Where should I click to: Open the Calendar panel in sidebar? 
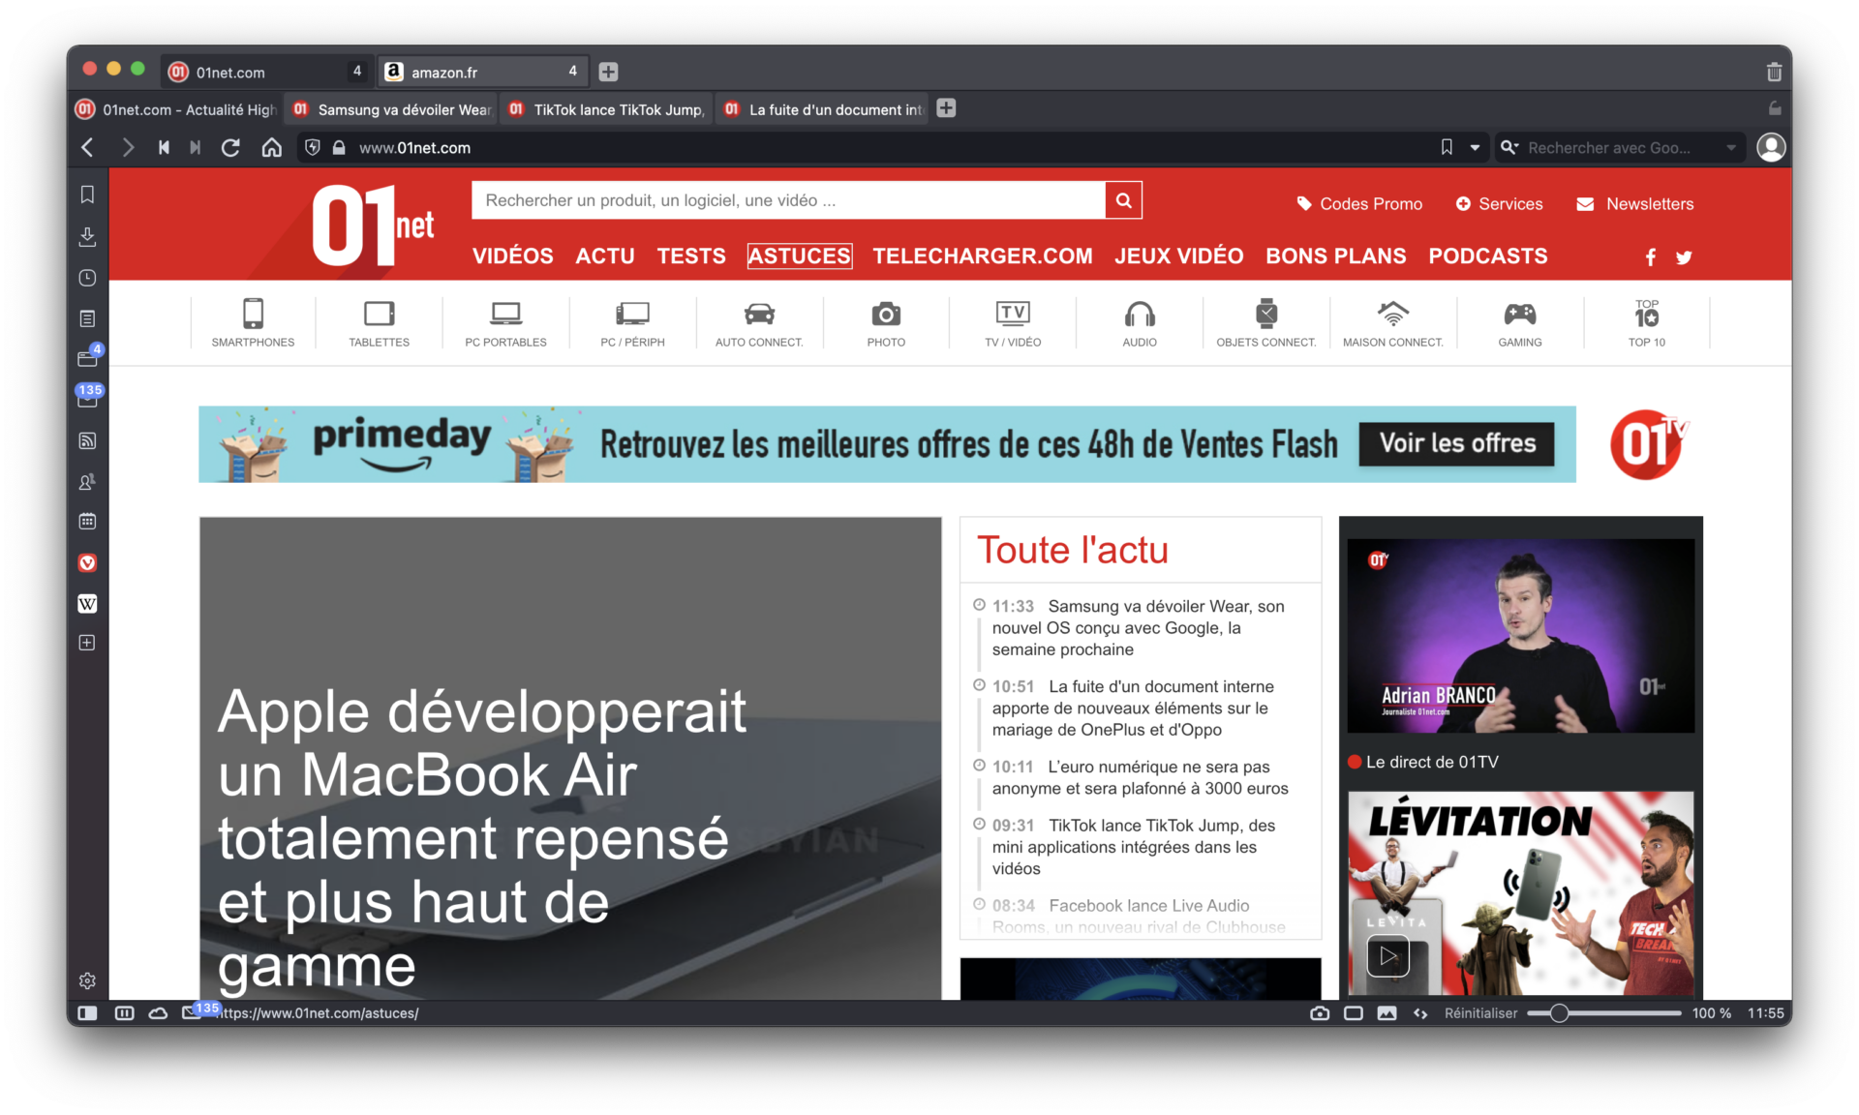(x=87, y=522)
